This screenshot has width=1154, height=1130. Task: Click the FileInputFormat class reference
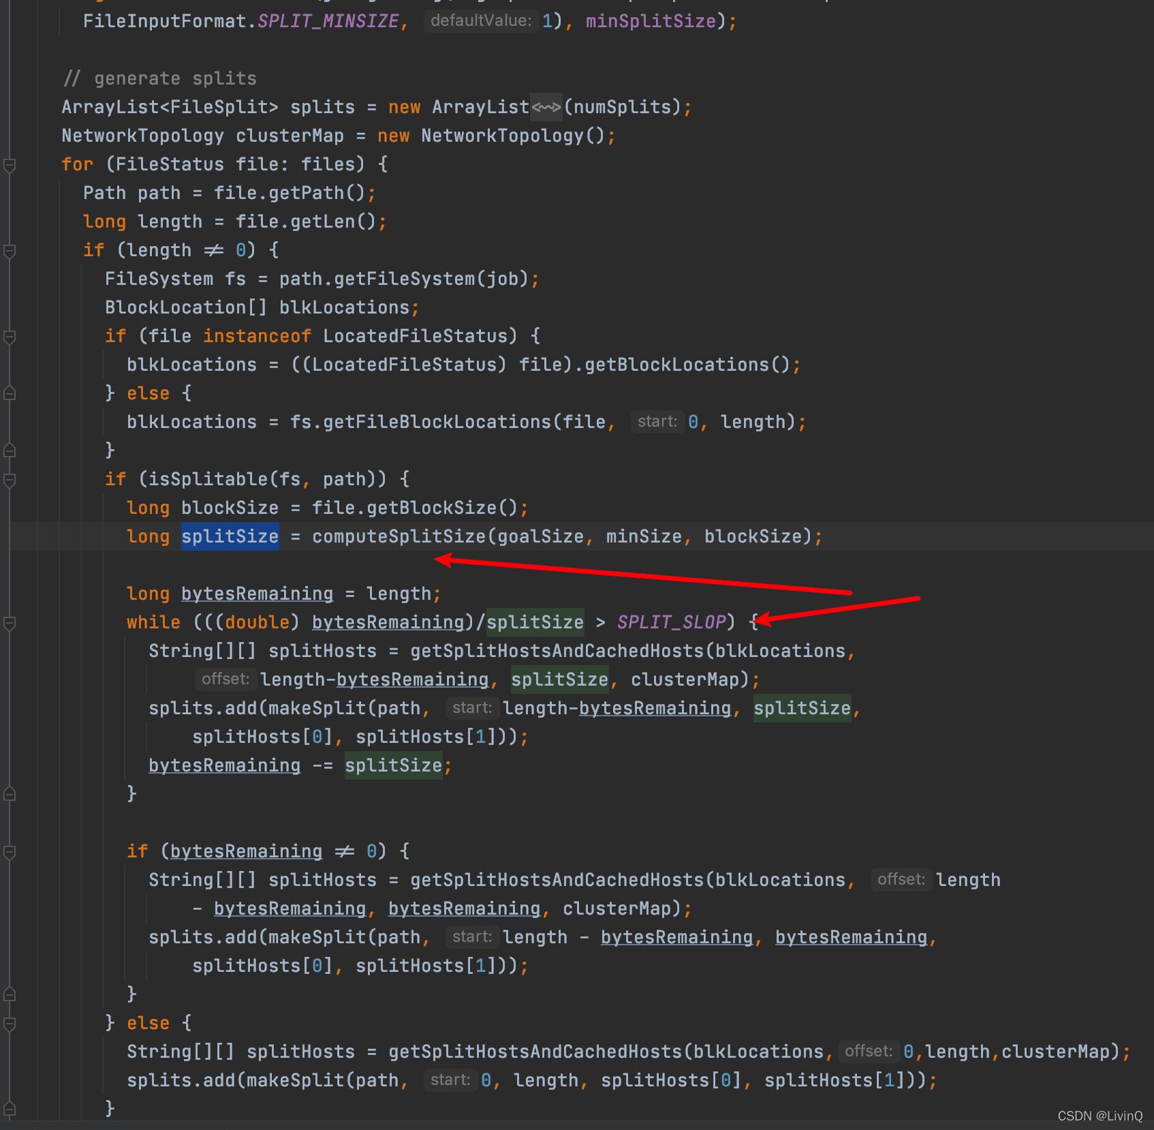[x=164, y=21]
